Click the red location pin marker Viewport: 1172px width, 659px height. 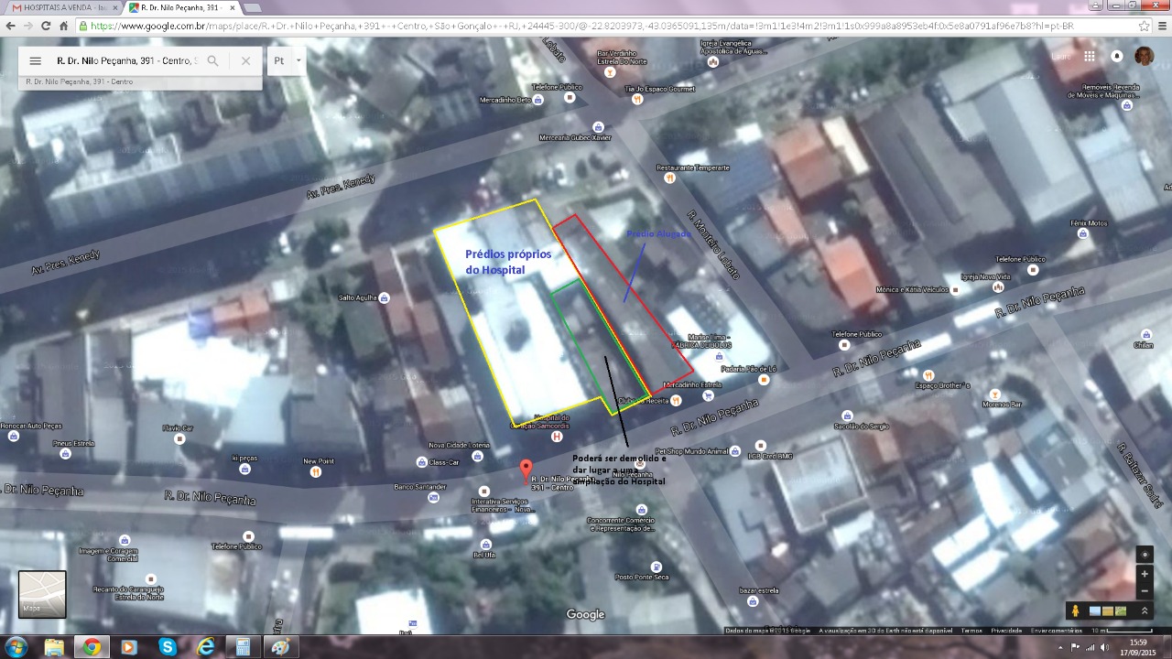(526, 470)
